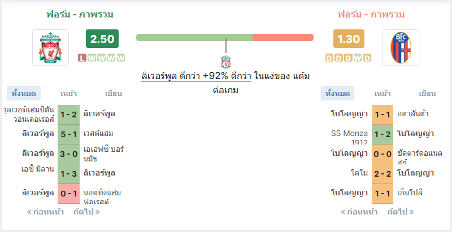
Task: Click Liverpool's 2.50 form rating badge
Action: [102, 38]
